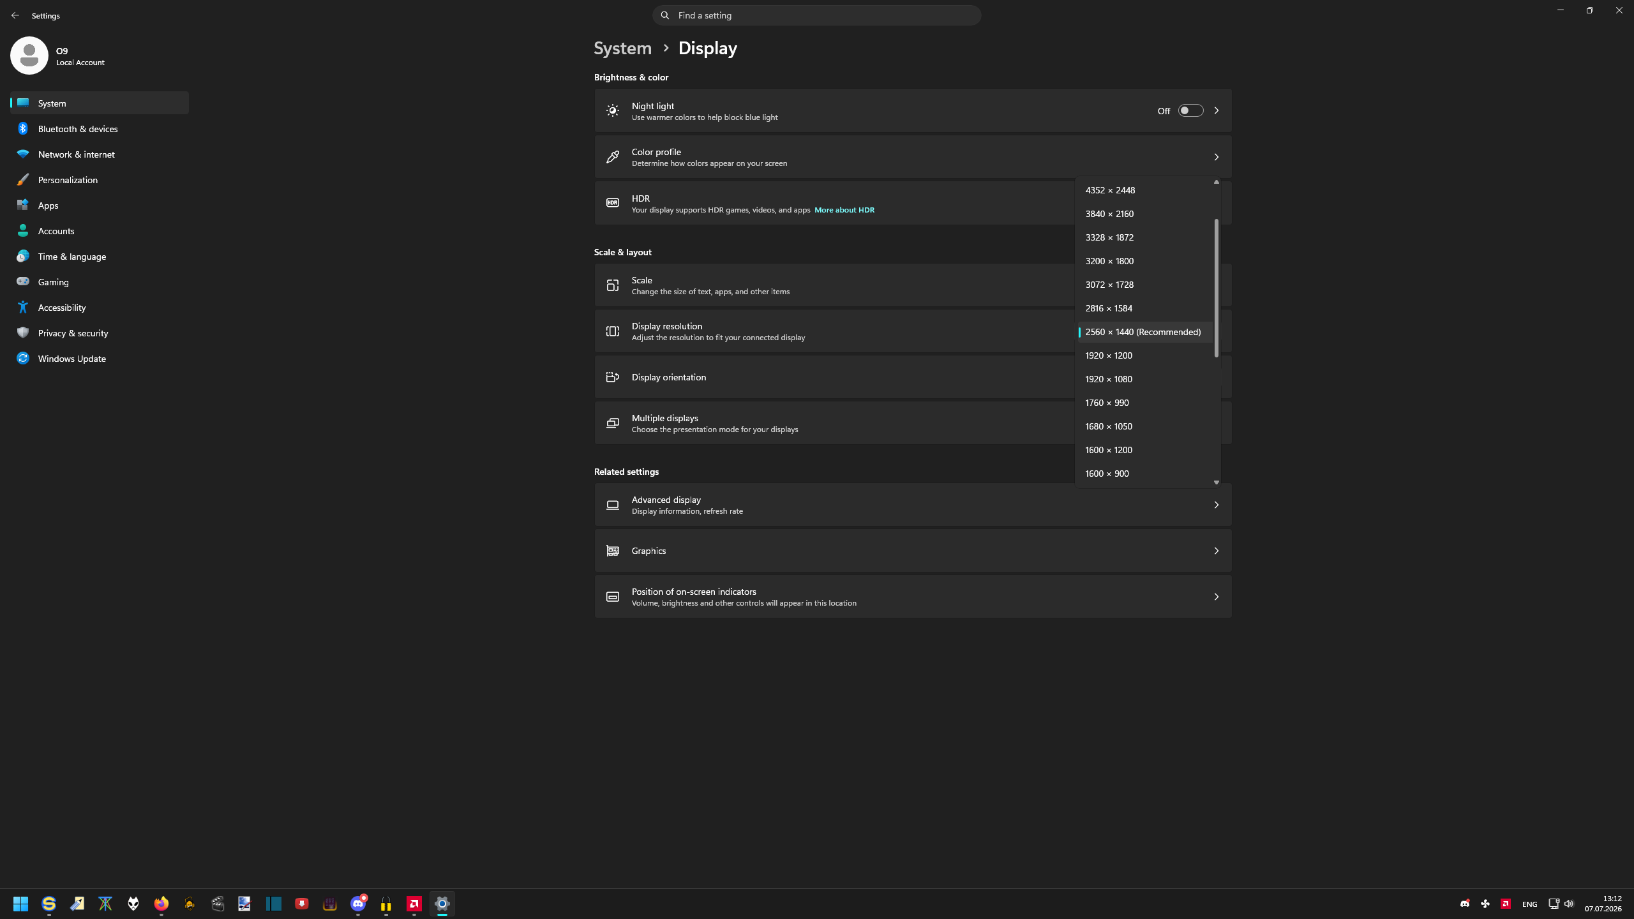1634x919 pixels.
Task: Open Windows Update settings
Action: pos(100,358)
